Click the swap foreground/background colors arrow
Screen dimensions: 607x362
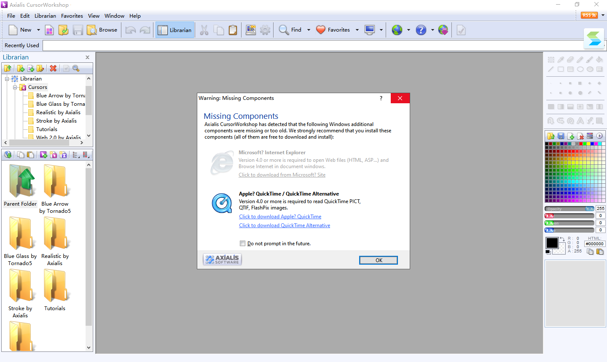click(x=562, y=239)
